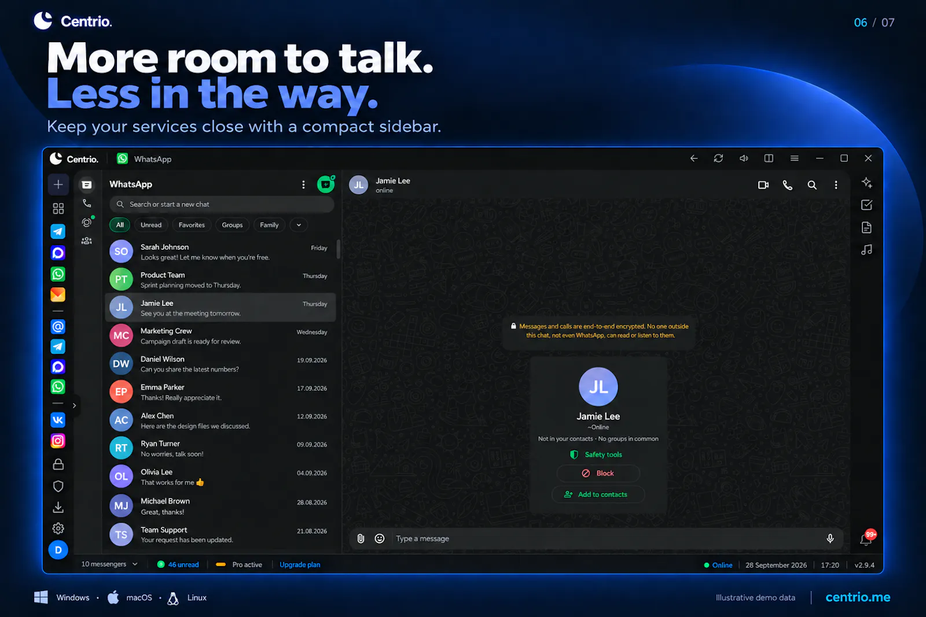The image size is (926, 617).
Task: Open the Instagram service icon
Action: (x=58, y=441)
